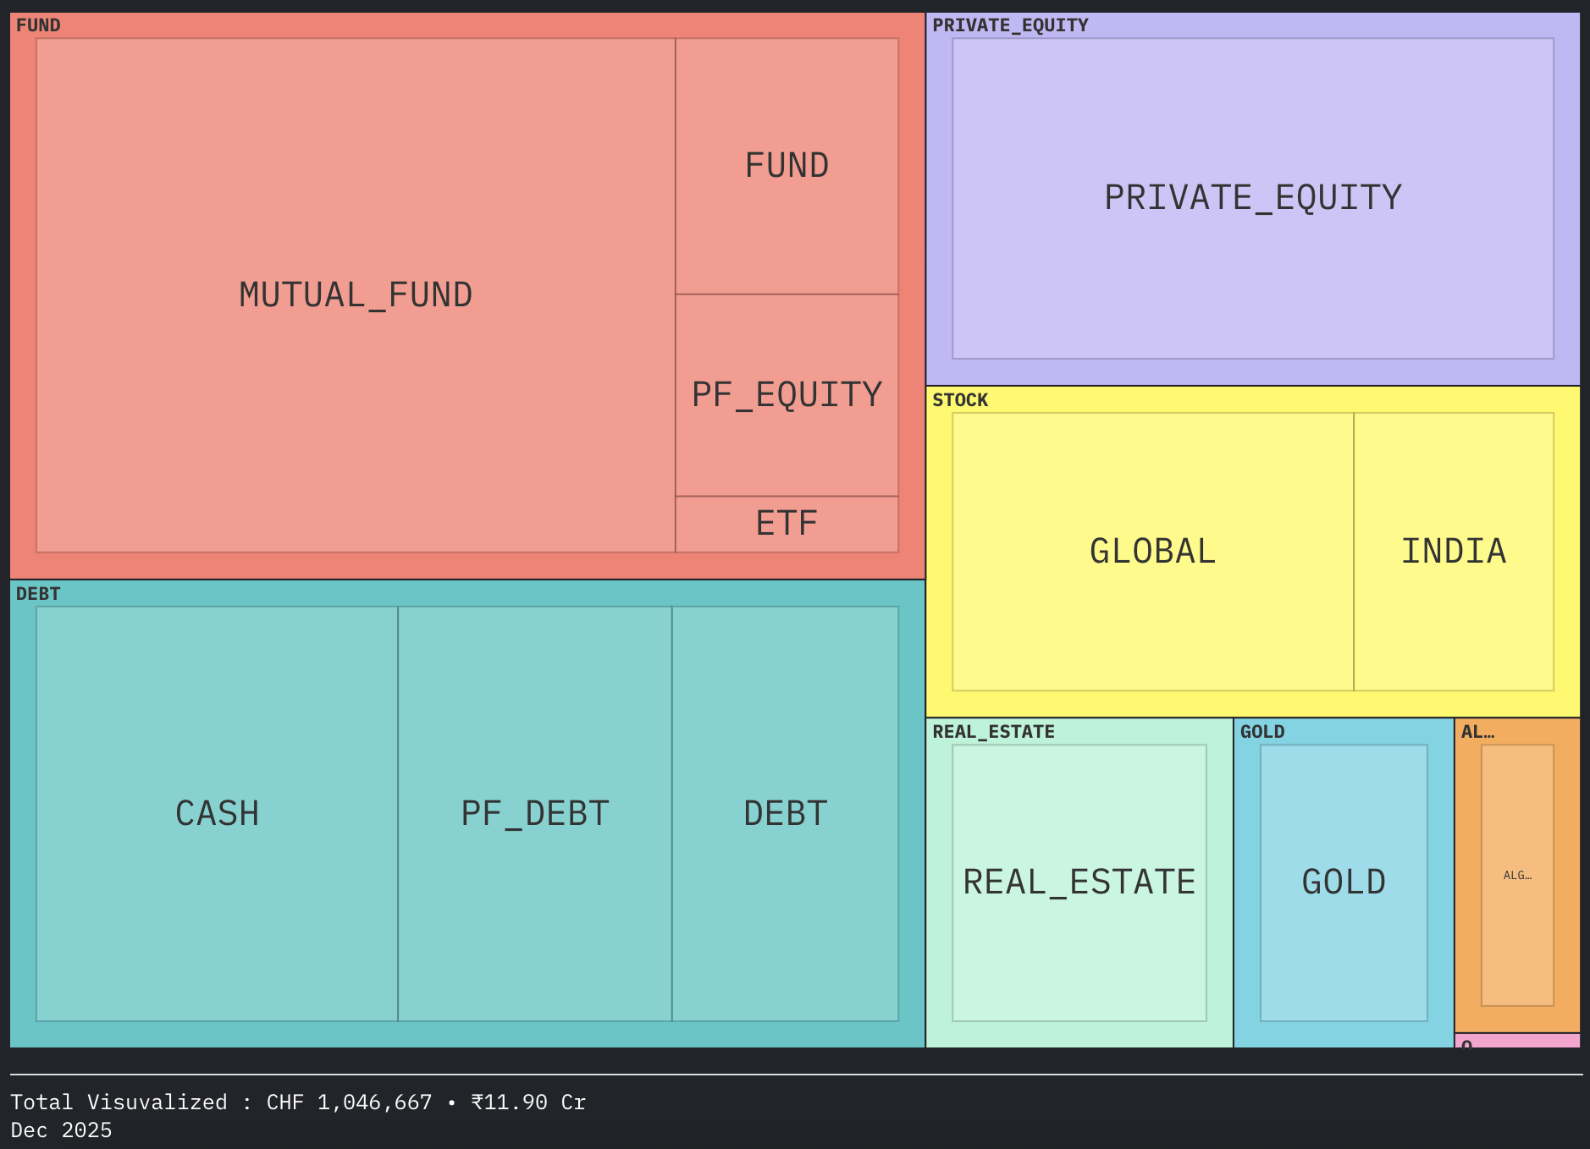
Task: Click the PRIVATE_EQUITY group header label
Action: pos(1010,25)
